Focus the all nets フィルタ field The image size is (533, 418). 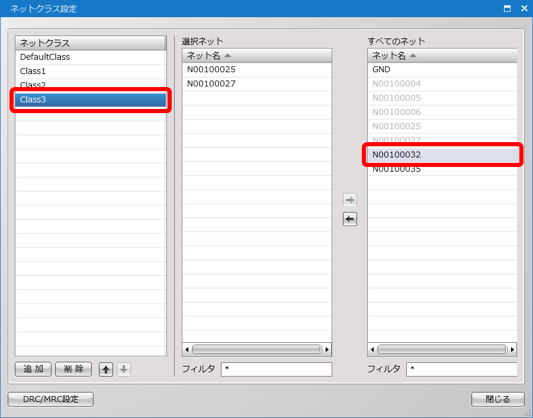point(461,369)
